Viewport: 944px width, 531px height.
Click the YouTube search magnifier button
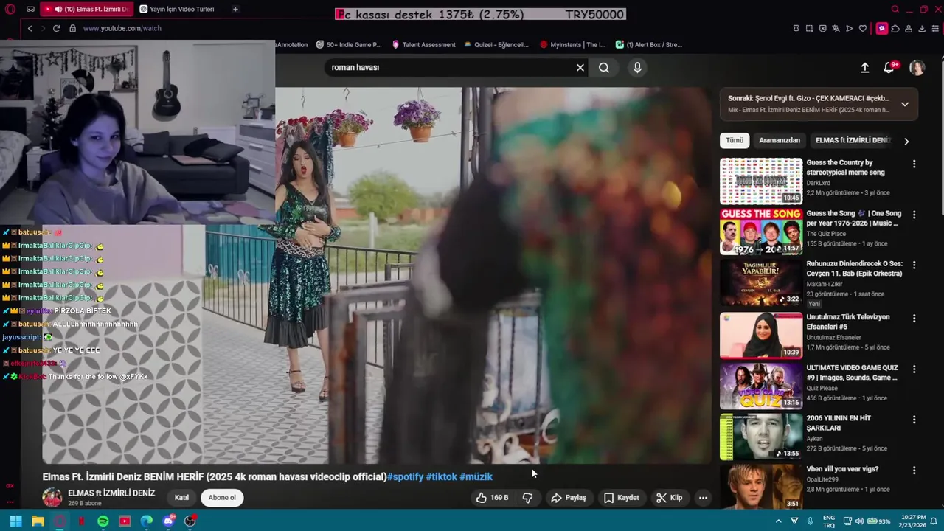(604, 67)
